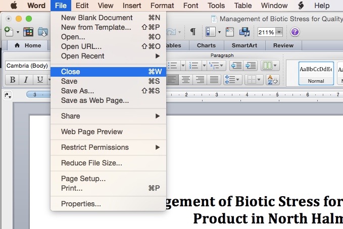
Task: Click the decrease indent button
Action: coord(236,66)
